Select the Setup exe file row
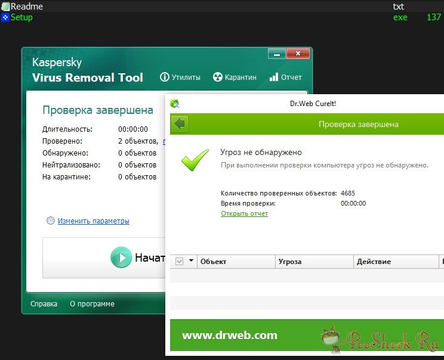 pyautogui.click(x=222, y=17)
